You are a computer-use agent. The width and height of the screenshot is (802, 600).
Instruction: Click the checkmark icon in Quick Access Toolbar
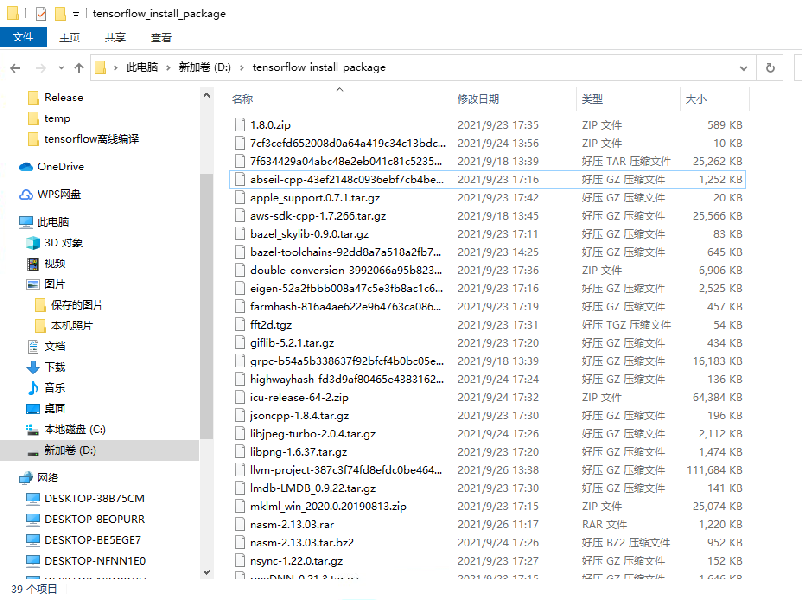pyautogui.click(x=41, y=13)
